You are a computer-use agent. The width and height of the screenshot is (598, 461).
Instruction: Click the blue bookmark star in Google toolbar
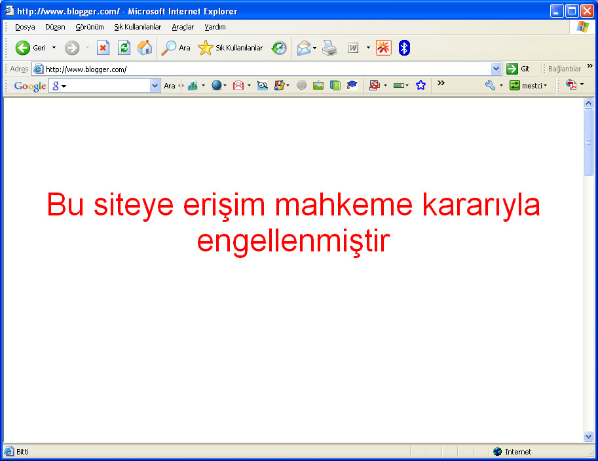[x=420, y=85]
